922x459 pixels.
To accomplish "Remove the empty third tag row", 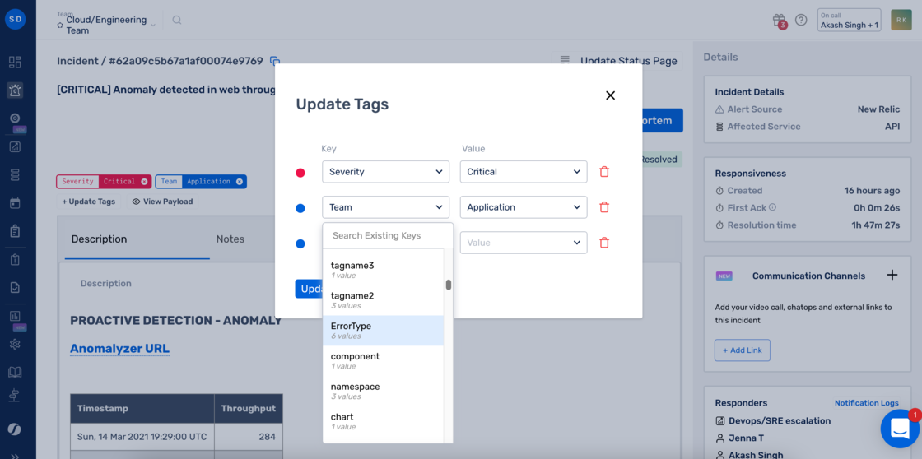I will [604, 242].
